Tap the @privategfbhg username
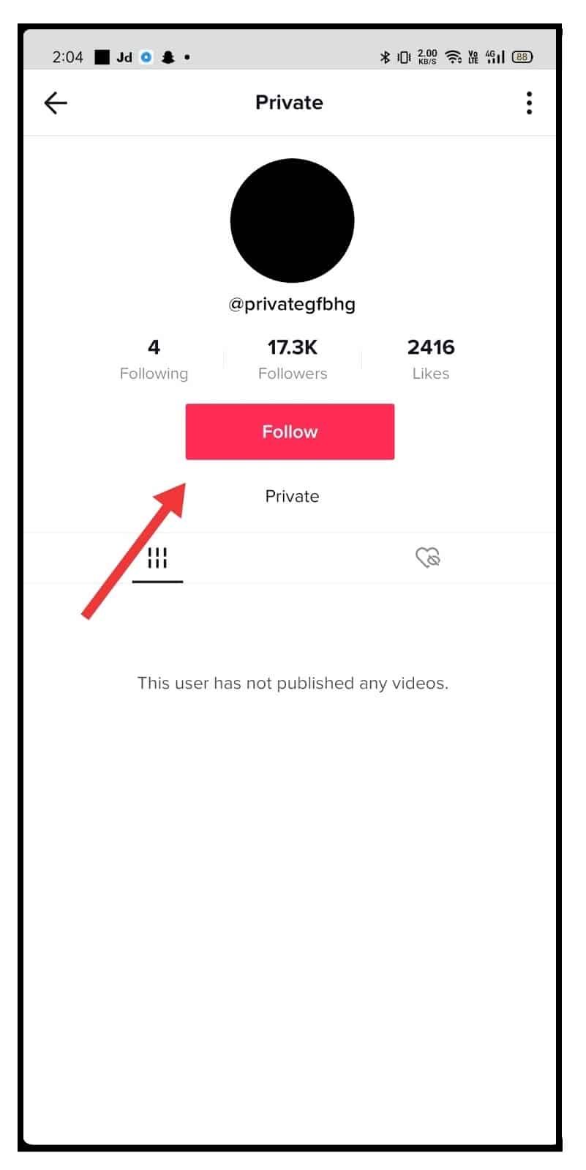The height and width of the screenshot is (1170, 586). [x=292, y=304]
